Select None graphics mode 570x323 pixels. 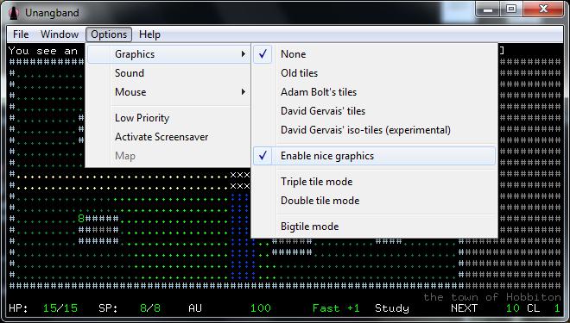pos(375,54)
